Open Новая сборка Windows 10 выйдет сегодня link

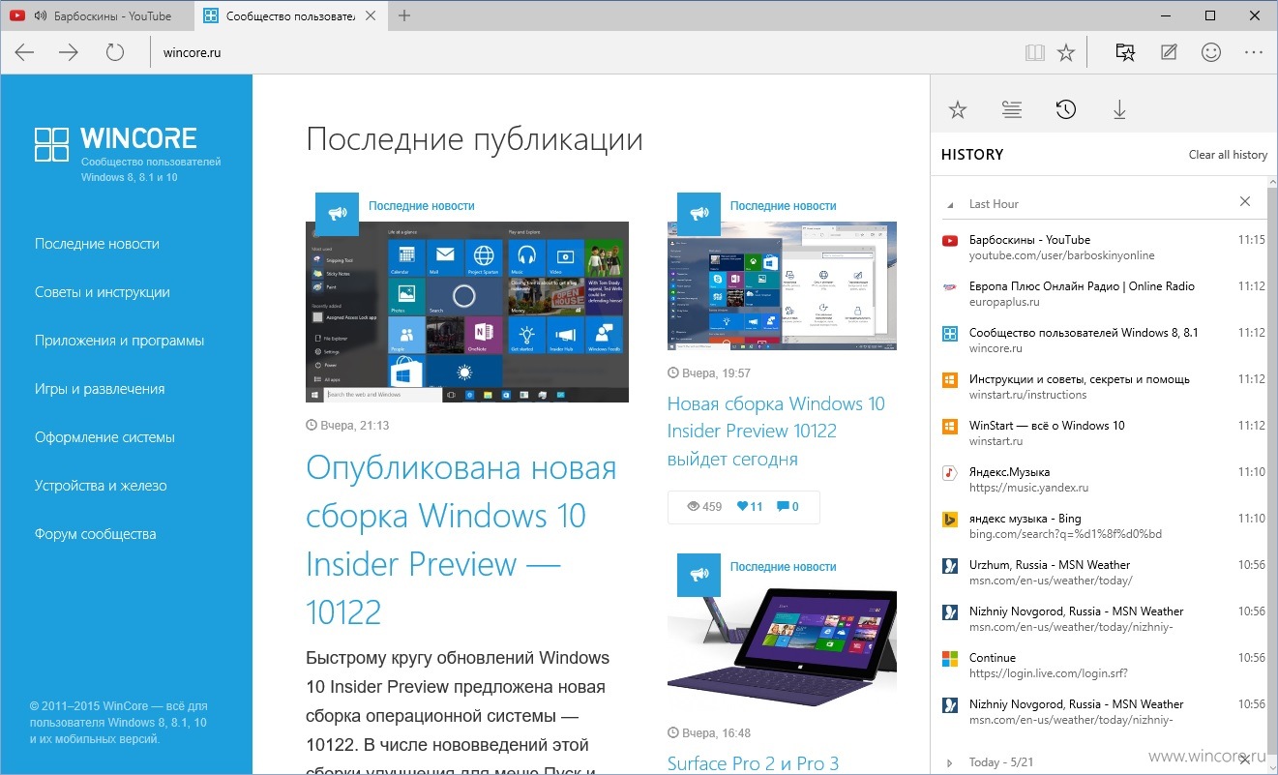point(776,431)
